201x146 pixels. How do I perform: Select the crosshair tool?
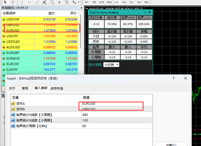[13, 2]
